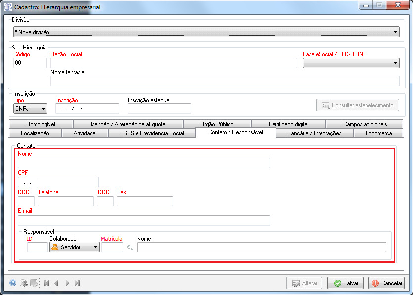Click the magnifier search icon beside Matrícula

(130, 247)
